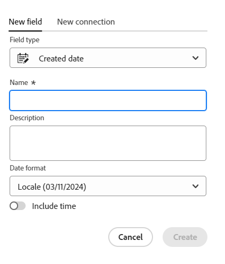Open the Date format chevron arrow

(195, 186)
